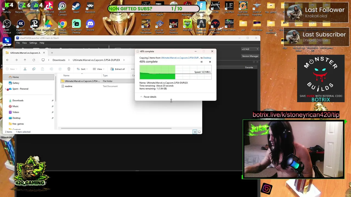
Task: Click source link Ultimate.Marvel.vs.Capcom.3.PS4-DUP...
Action: [180, 58]
